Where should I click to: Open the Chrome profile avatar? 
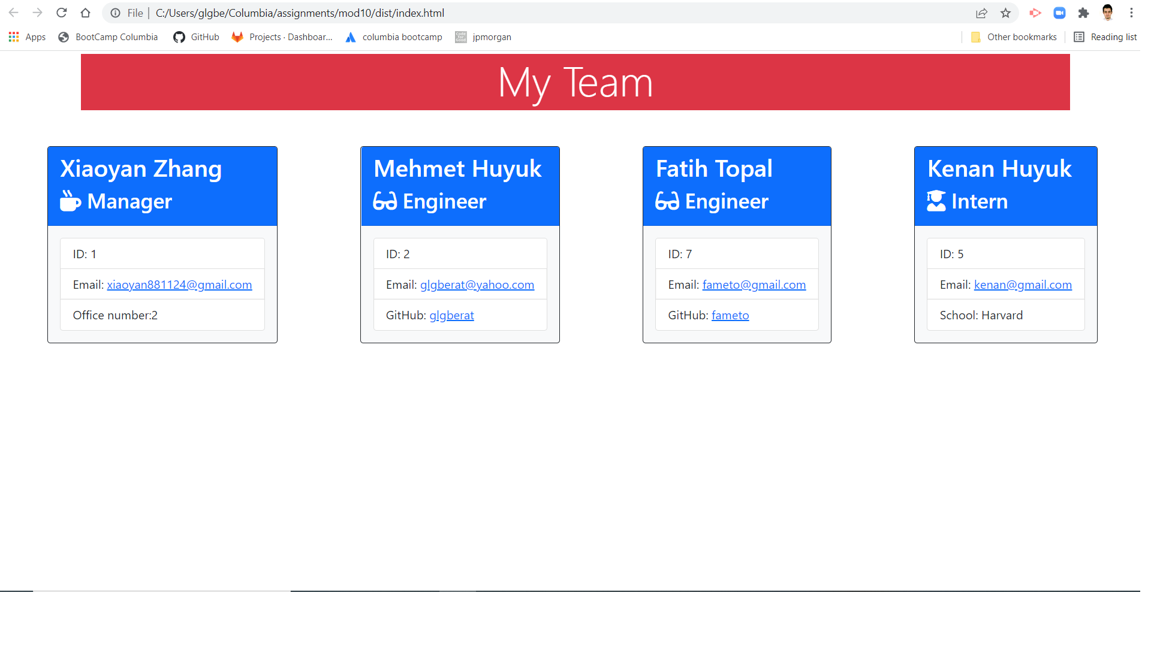point(1107,13)
